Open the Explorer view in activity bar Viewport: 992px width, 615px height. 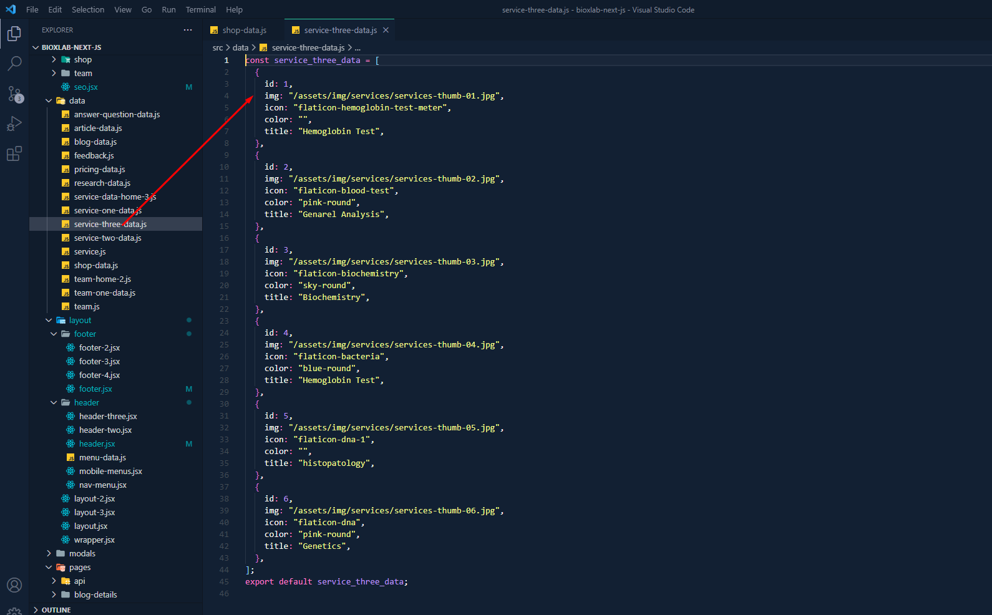click(14, 34)
